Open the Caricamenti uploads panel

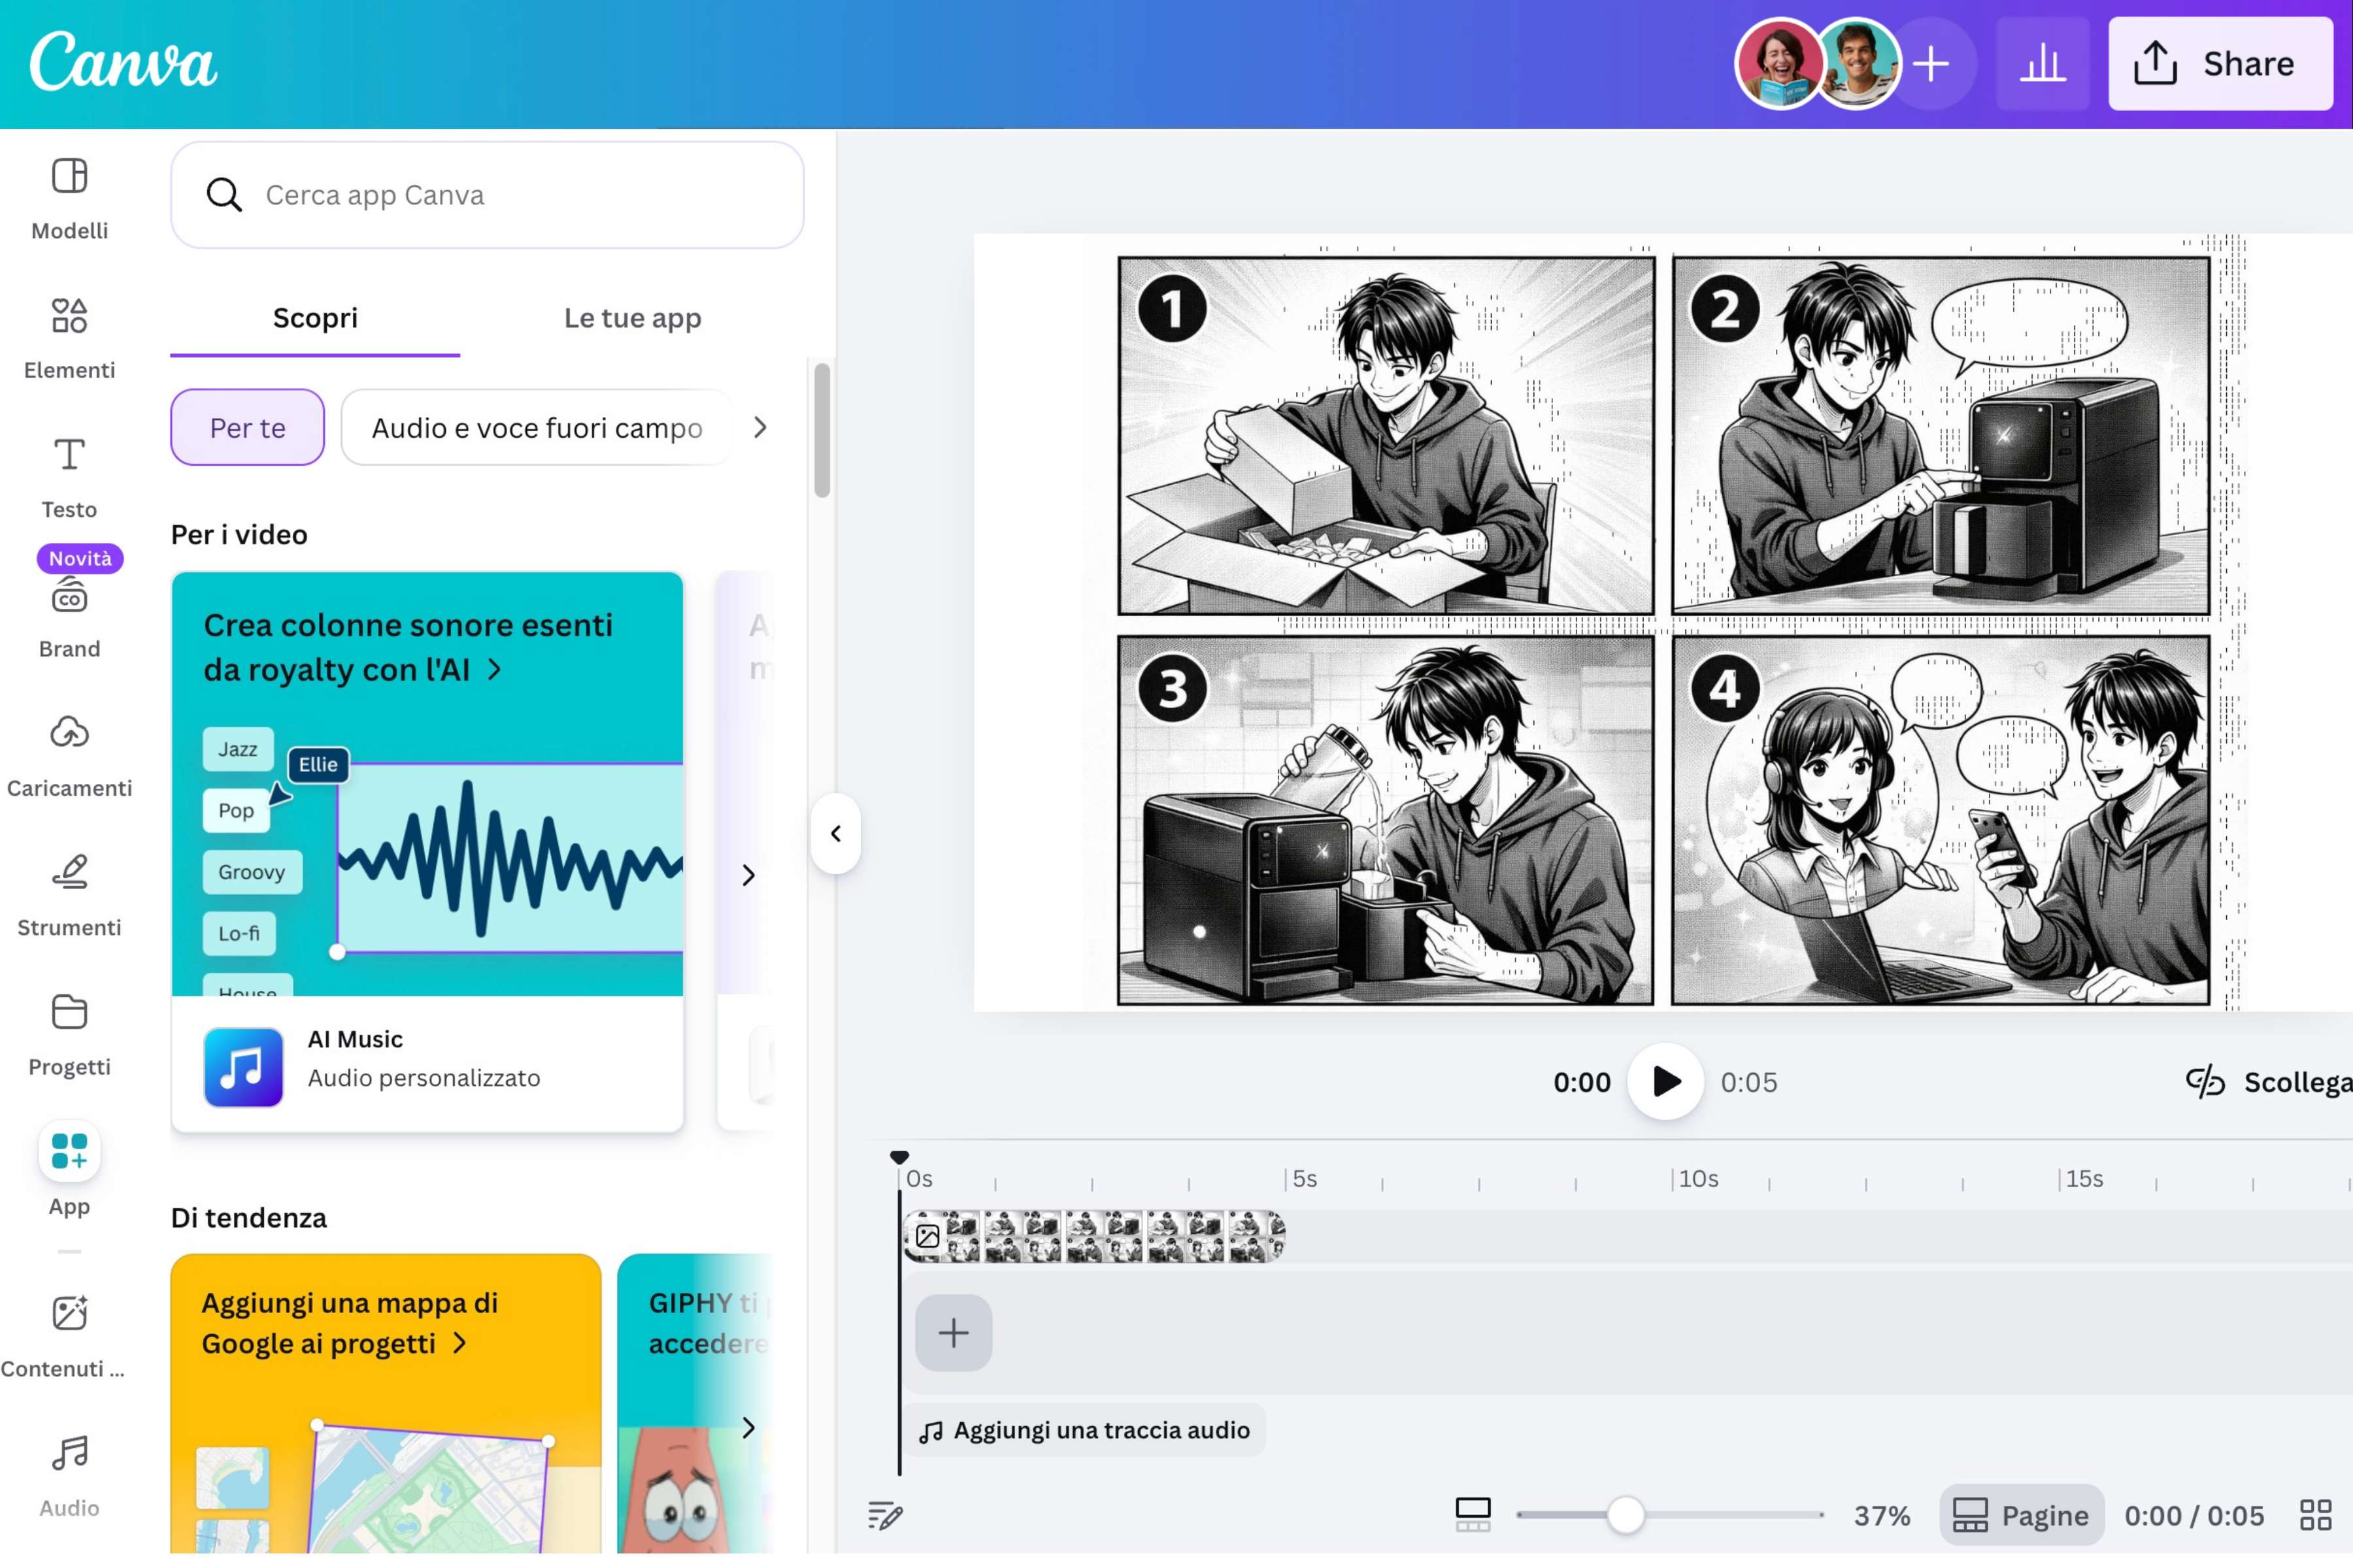tap(69, 757)
